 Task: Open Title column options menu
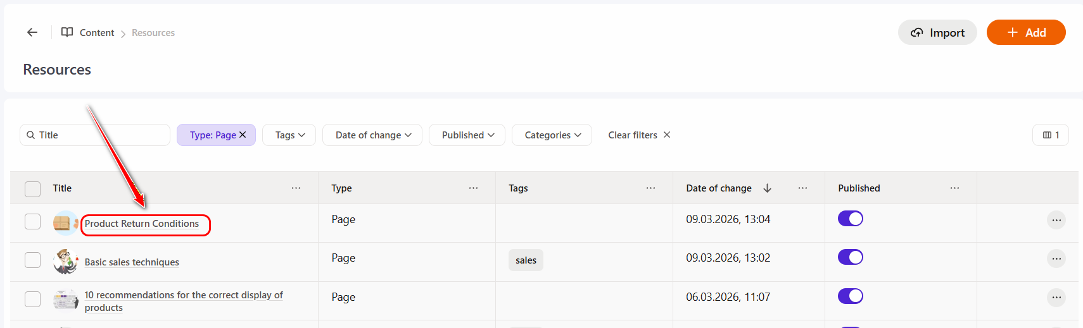(x=296, y=188)
